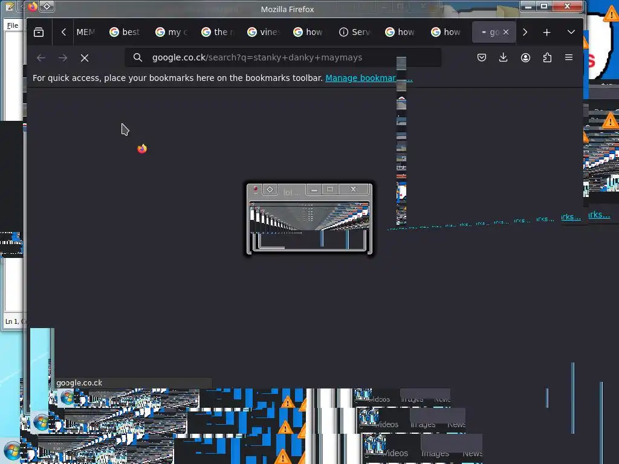Open Firefox View recent browsing icon
619x464 pixels.
39,32
